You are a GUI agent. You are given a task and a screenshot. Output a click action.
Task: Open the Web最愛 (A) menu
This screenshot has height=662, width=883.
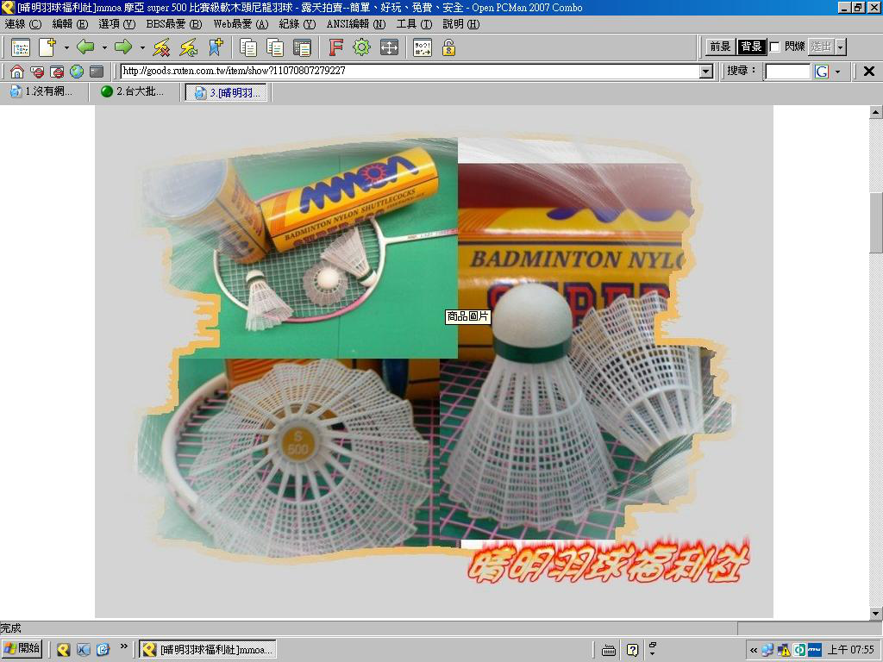coord(241,24)
